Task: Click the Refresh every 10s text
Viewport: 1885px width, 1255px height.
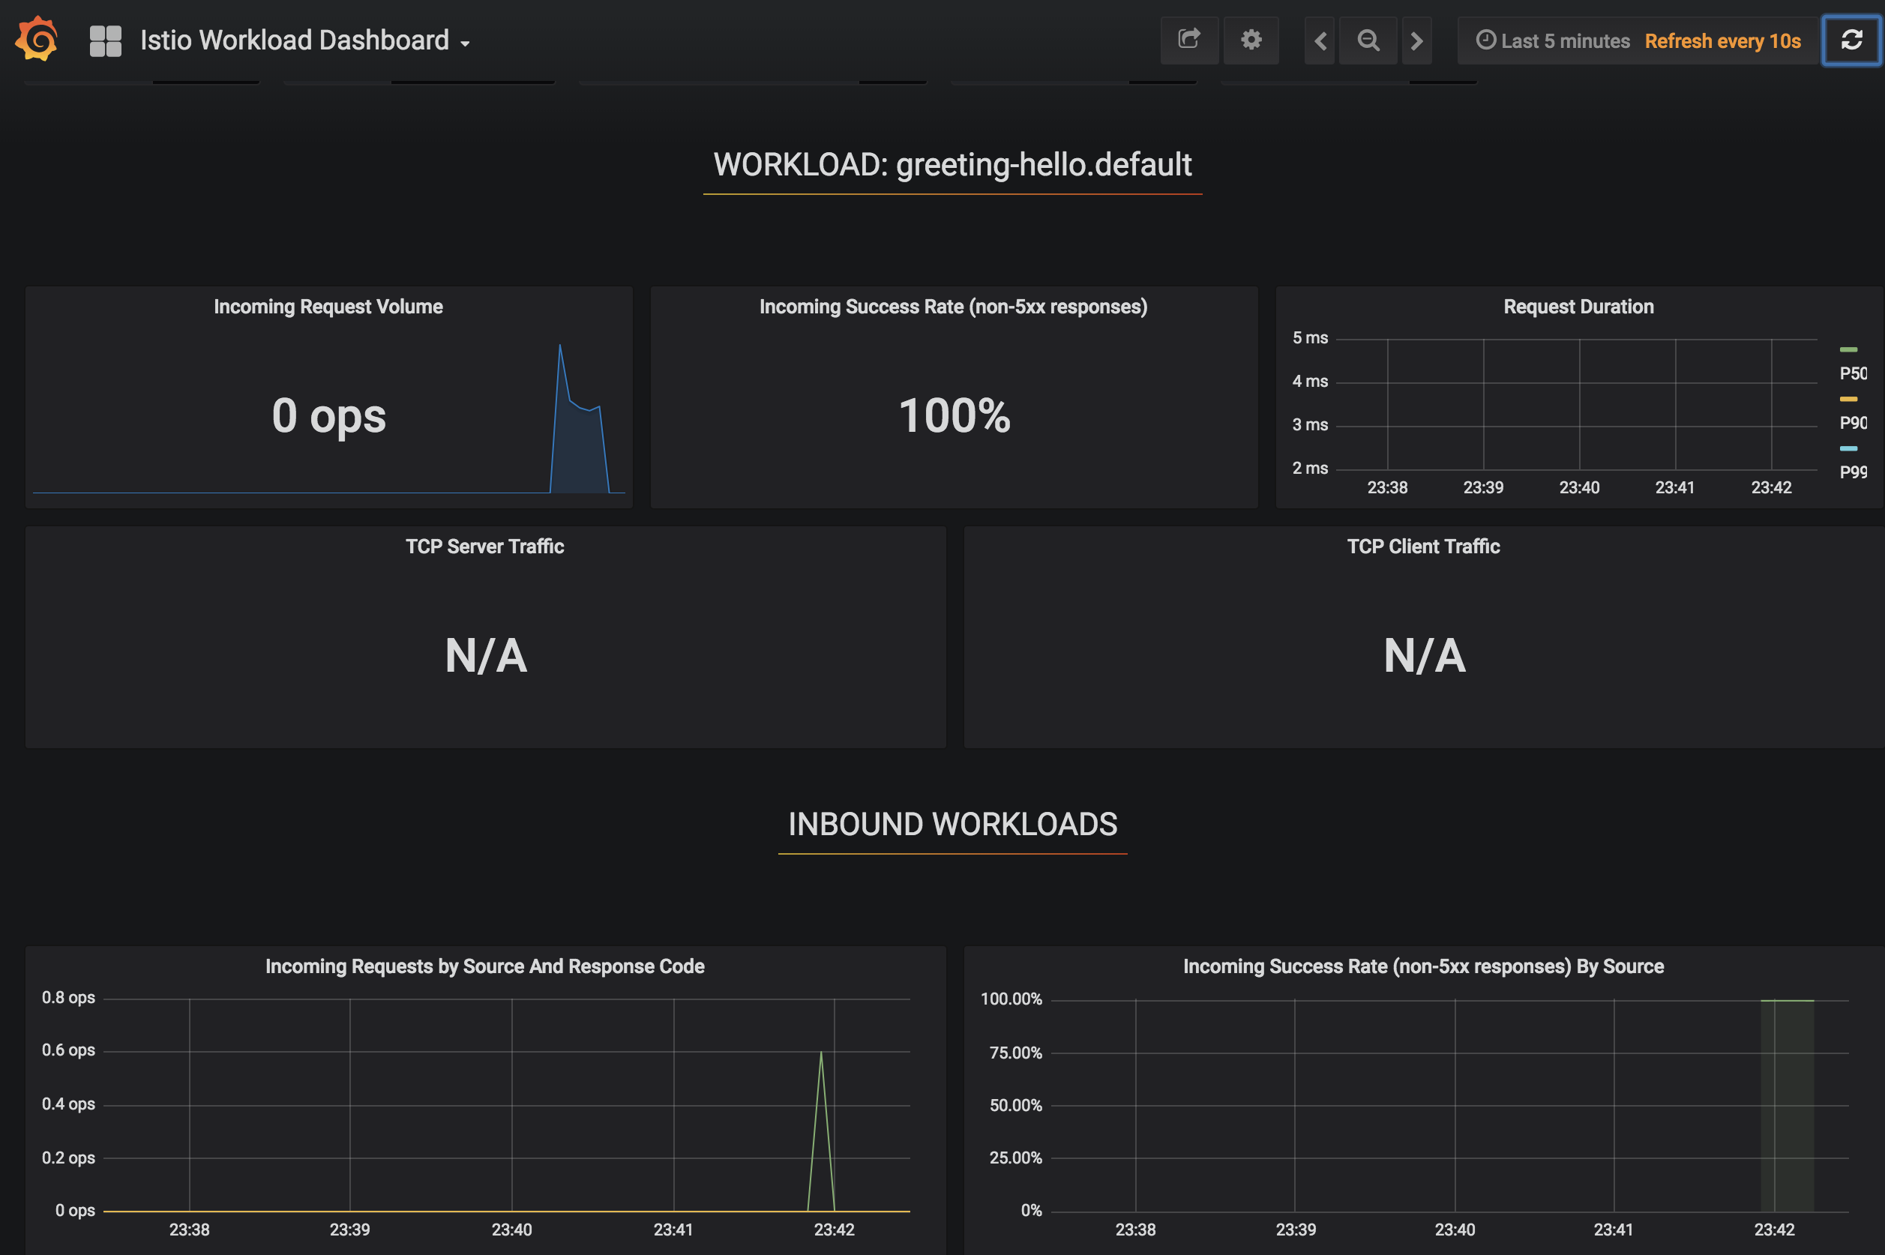Action: click(x=1722, y=40)
